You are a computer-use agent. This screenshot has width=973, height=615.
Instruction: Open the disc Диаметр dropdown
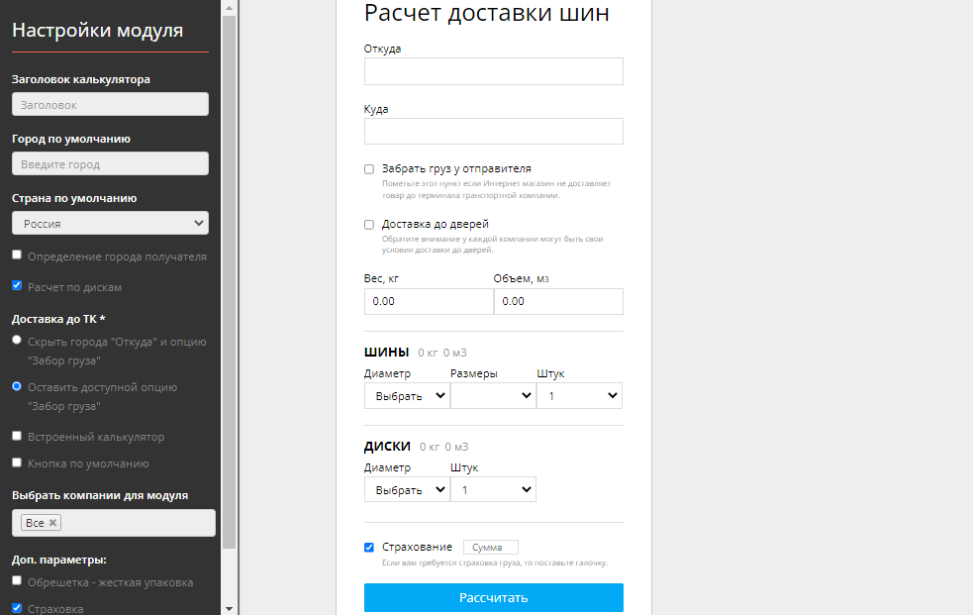pyautogui.click(x=406, y=488)
